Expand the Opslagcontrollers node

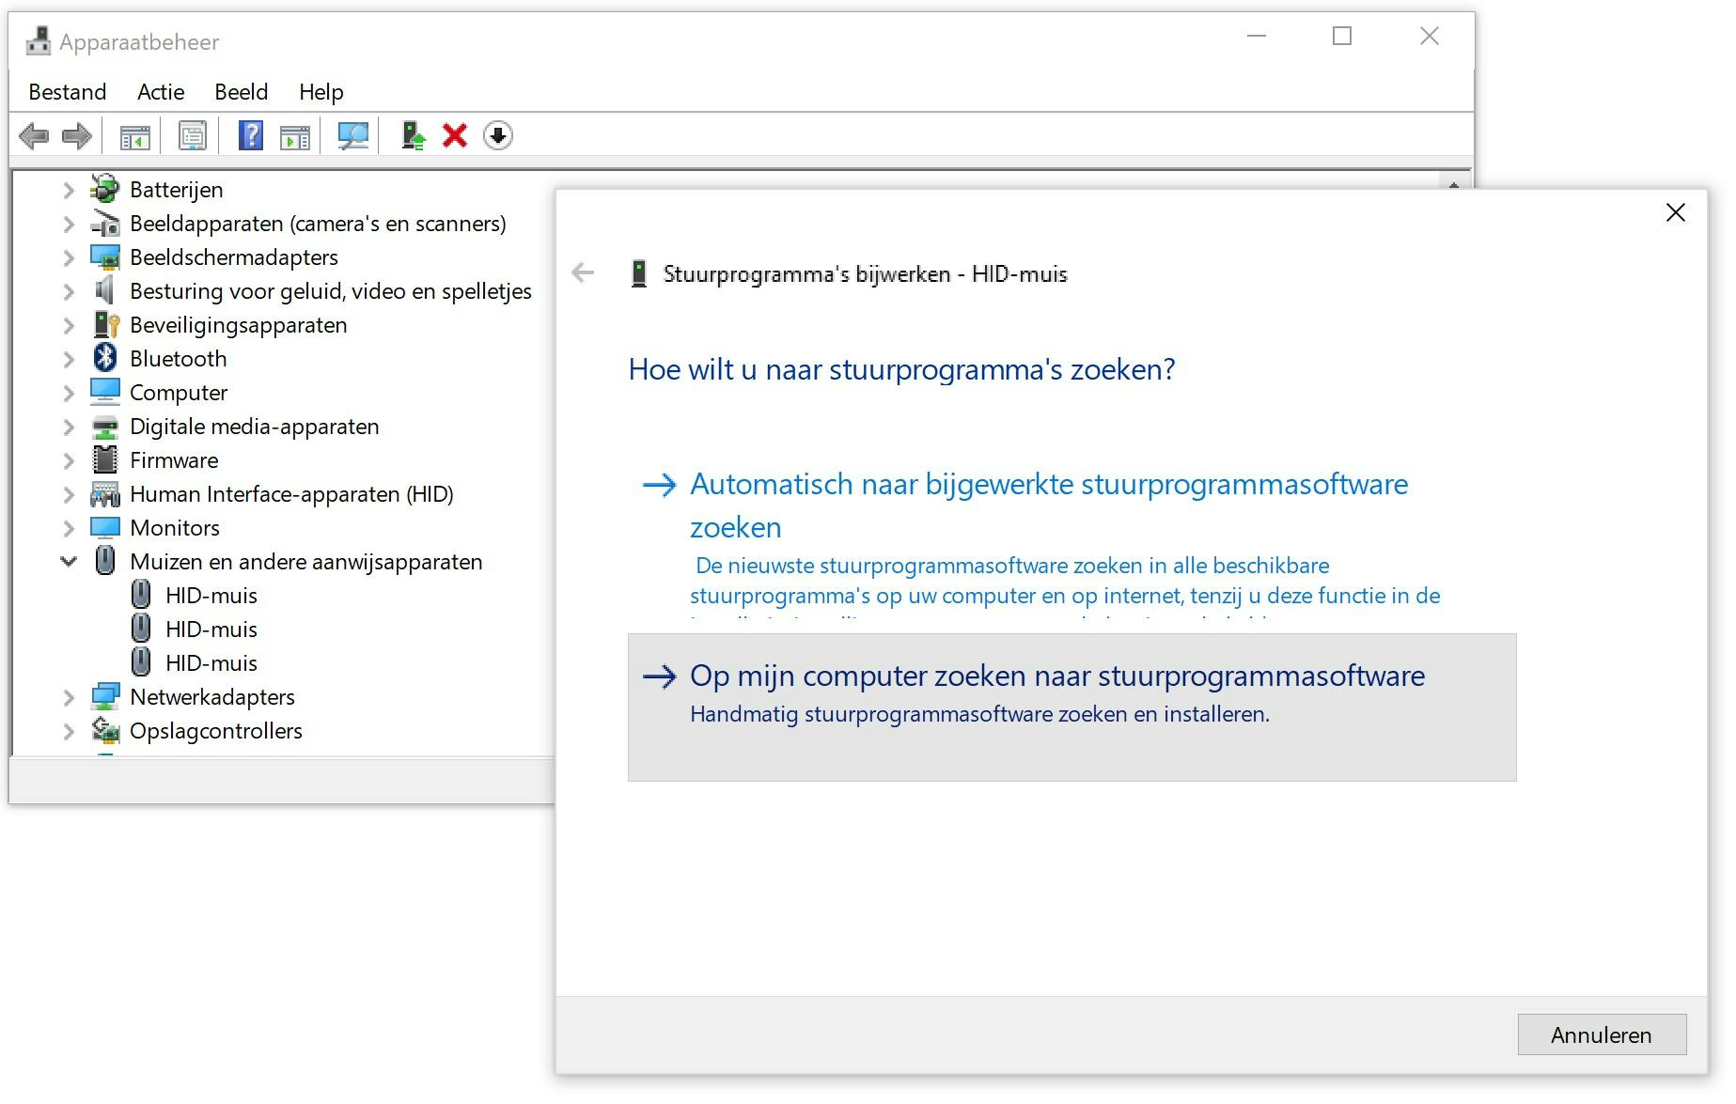pyautogui.click(x=68, y=731)
